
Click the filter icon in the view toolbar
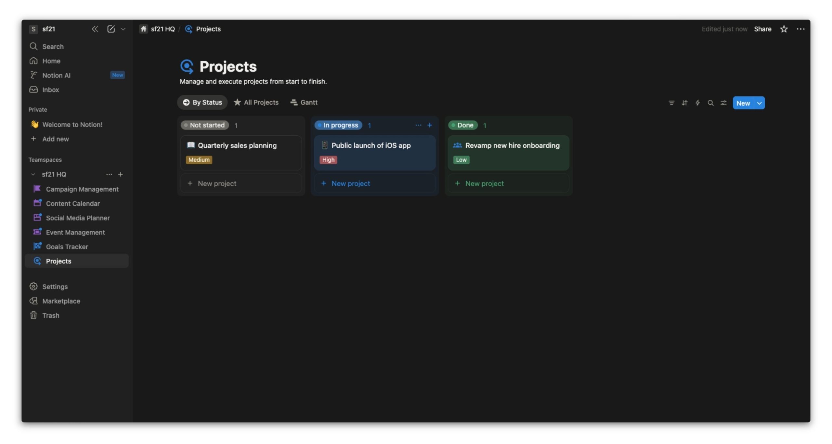coord(671,103)
